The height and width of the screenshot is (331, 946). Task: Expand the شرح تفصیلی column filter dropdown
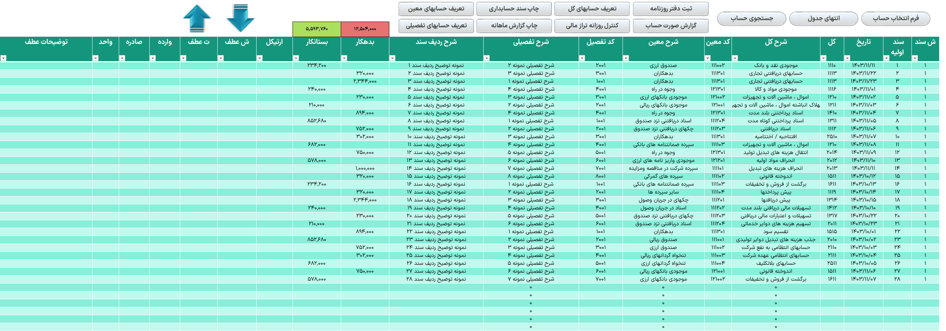pyautogui.click(x=486, y=58)
